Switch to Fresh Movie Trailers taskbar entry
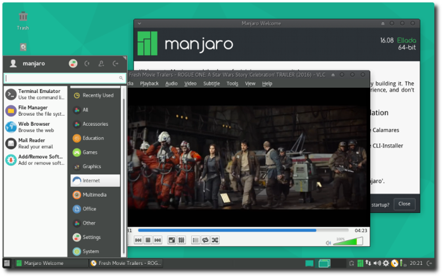 [127, 263]
